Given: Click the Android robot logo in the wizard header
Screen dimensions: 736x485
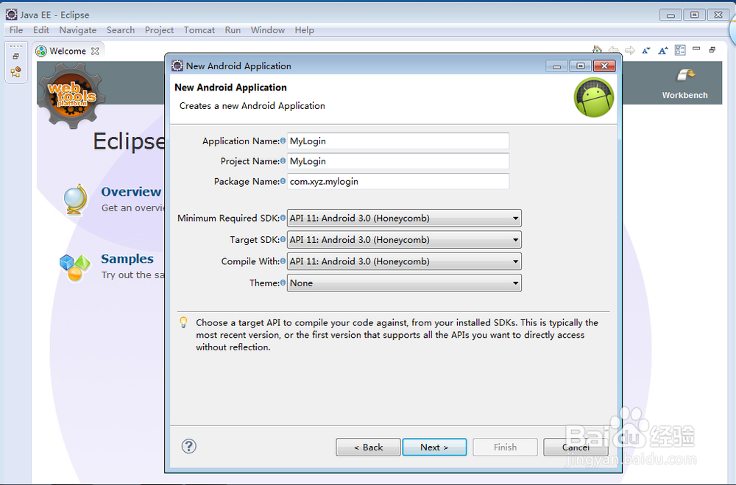Looking at the screenshot, I should [593, 96].
